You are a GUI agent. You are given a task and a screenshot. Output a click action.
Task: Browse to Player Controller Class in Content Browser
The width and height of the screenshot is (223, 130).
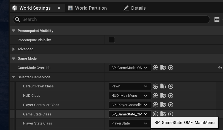click(x=163, y=105)
